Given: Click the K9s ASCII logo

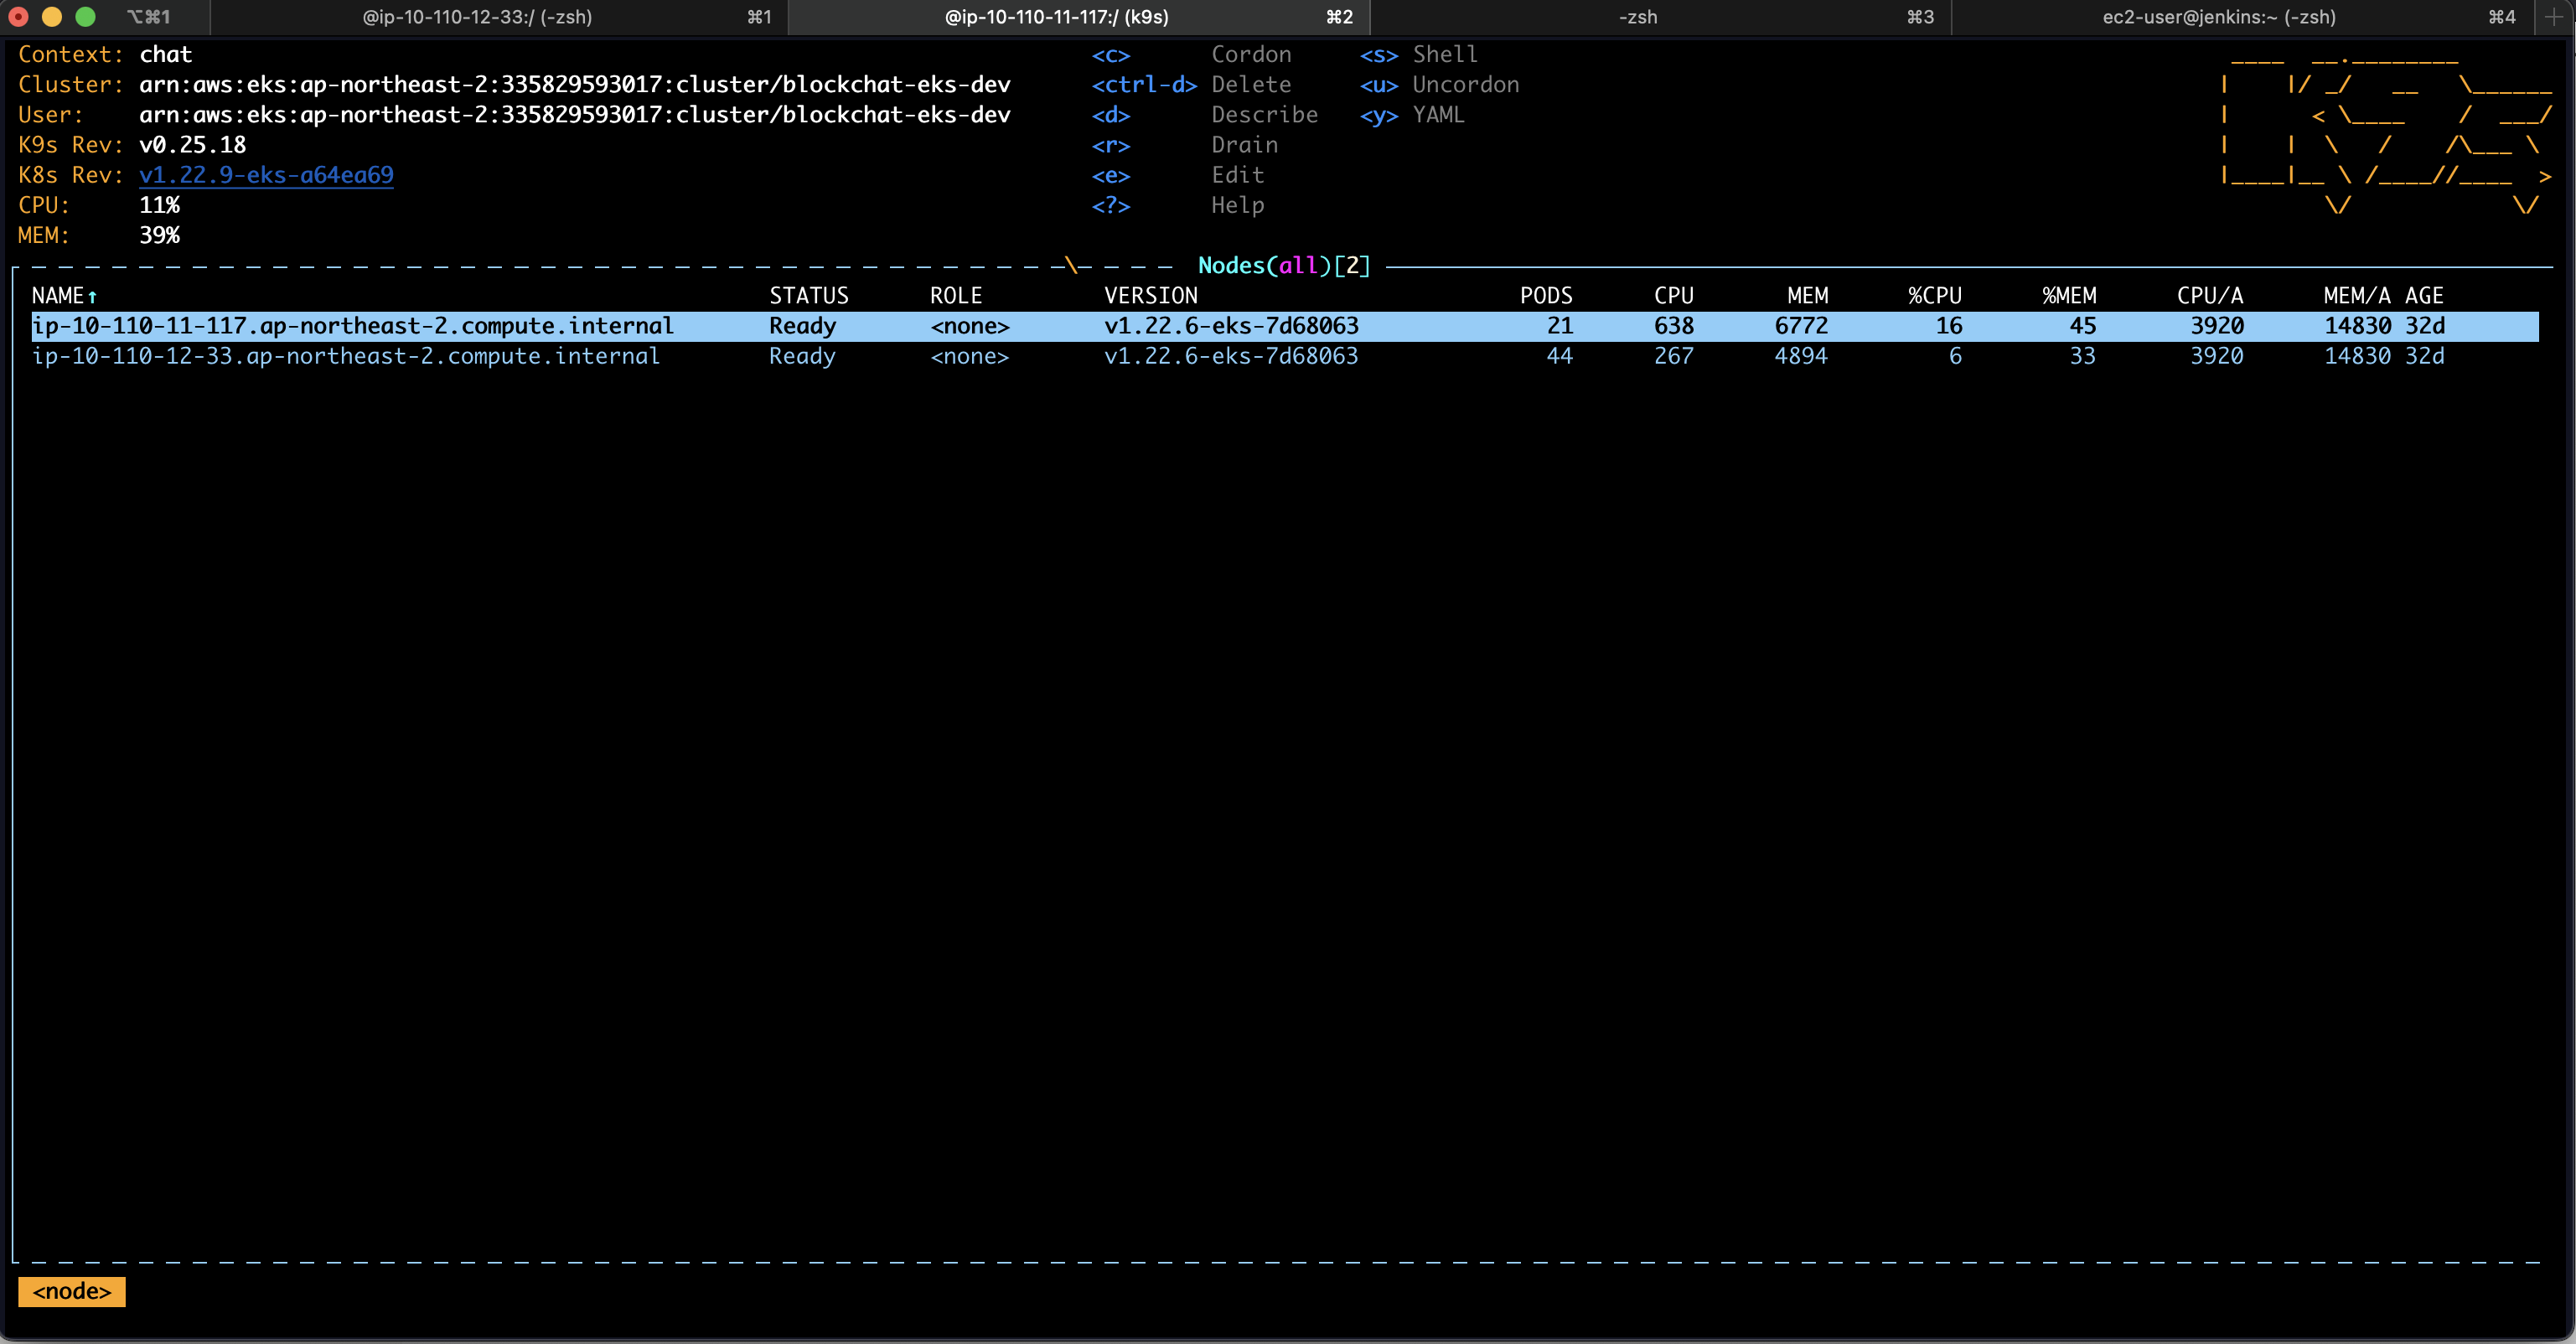Looking at the screenshot, I should [2385, 132].
